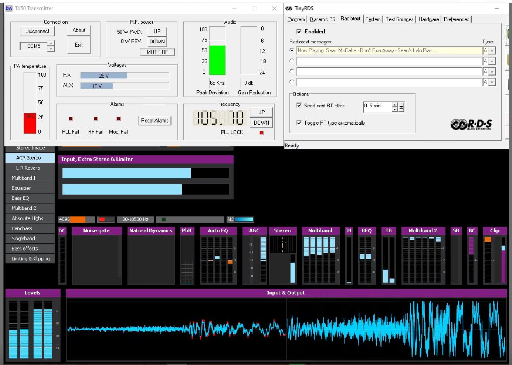Viewport: 512px width, 365px height.
Task: Click the bw TX50 Transmitter title icon
Action: click(x=9, y=8)
